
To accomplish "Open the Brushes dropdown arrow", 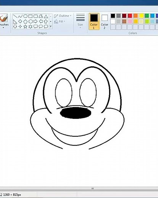I will [3, 28].
